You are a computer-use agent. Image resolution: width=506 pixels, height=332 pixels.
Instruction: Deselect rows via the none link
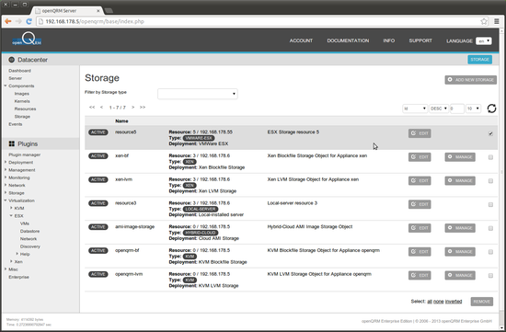(438, 302)
